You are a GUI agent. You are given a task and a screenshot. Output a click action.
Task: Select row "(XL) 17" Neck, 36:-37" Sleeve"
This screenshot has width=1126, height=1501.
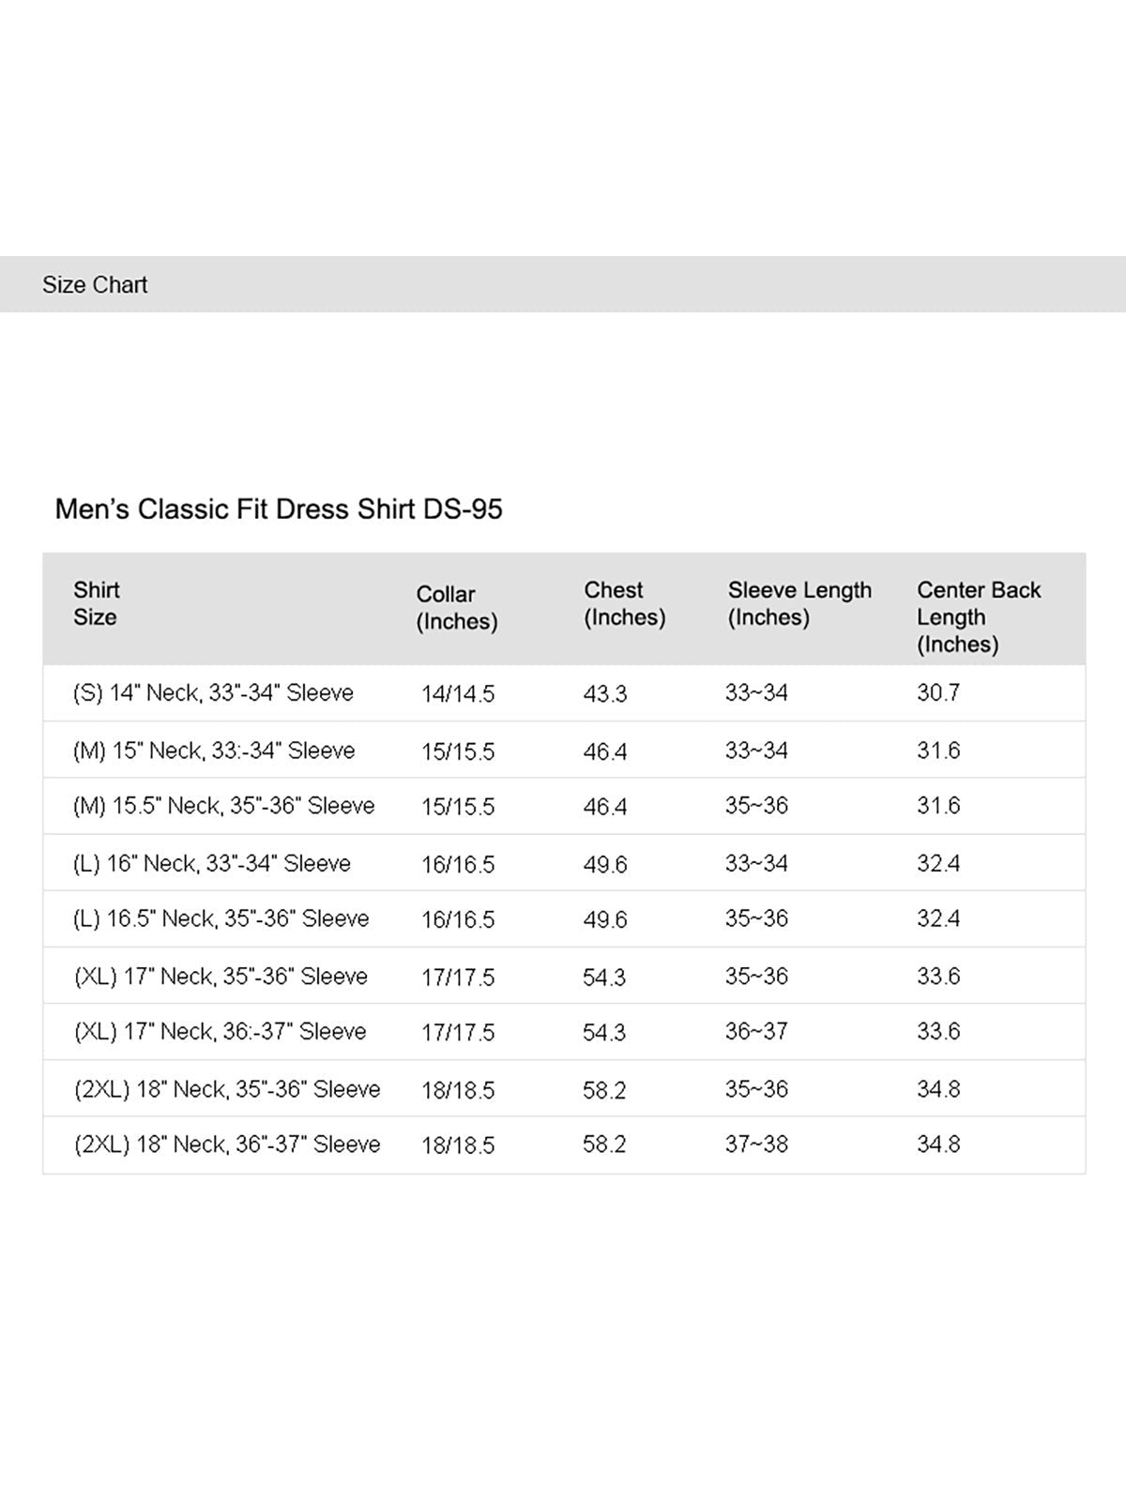point(564,1032)
